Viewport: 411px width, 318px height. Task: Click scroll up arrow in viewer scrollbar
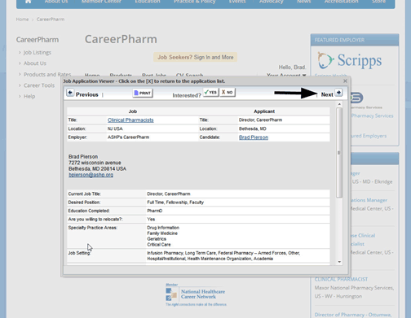point(339,104)
